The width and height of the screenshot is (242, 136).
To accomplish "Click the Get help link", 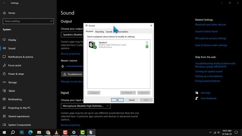I will (x=205, y=93).
